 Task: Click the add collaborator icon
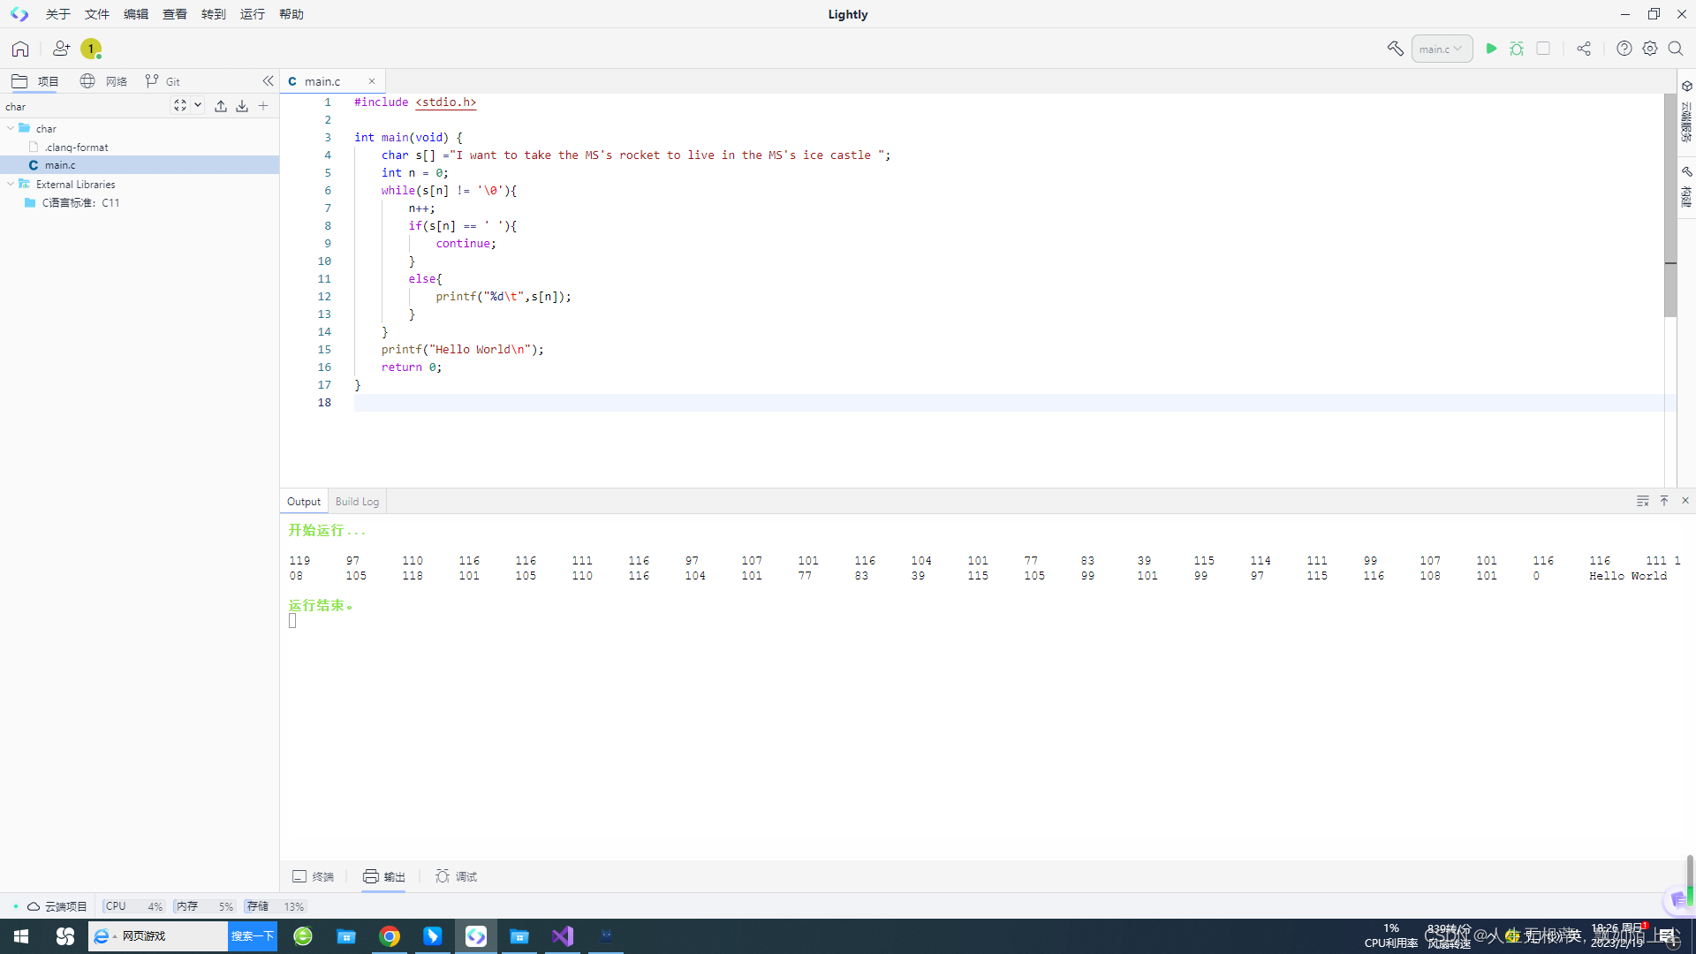pos(61,49)
